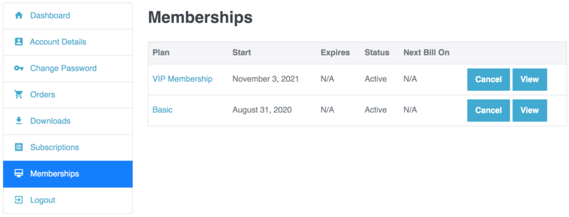View the Basic membership details
The width and height of the screenshot is (569, 217).
(x=530, y=110)
